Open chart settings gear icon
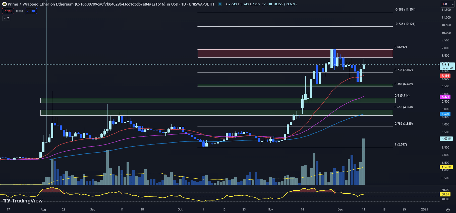Image resolution: width=456 pixels, height=213 pixels. point(448,209)
